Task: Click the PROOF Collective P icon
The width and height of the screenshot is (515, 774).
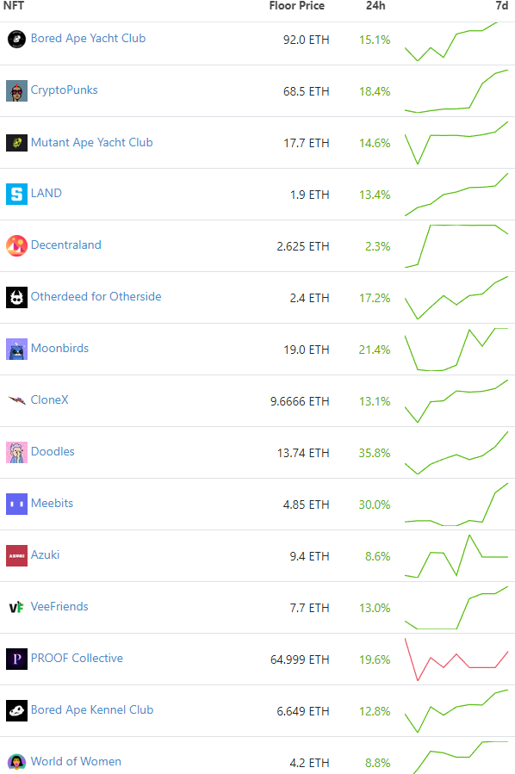Action: [16, 659]
